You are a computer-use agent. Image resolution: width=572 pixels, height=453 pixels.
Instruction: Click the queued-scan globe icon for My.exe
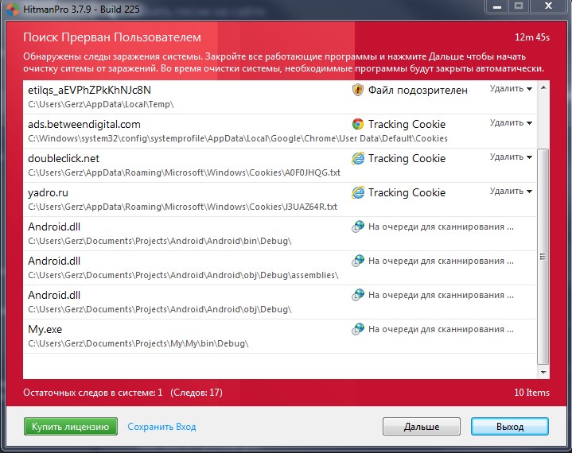point(358,329)
